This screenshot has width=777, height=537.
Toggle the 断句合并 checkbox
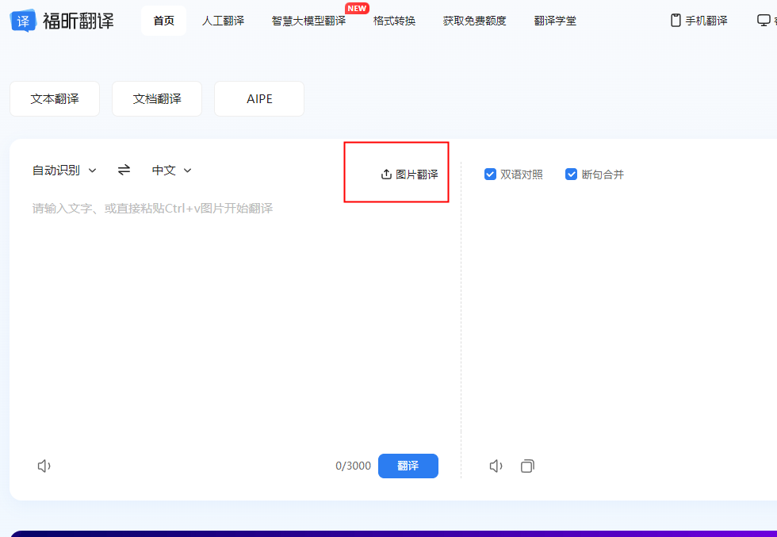(572, 175)
